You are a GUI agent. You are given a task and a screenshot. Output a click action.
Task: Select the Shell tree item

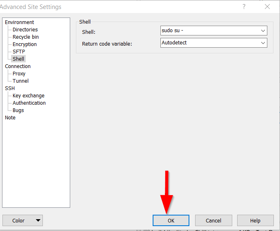click(x=18, y=59)
